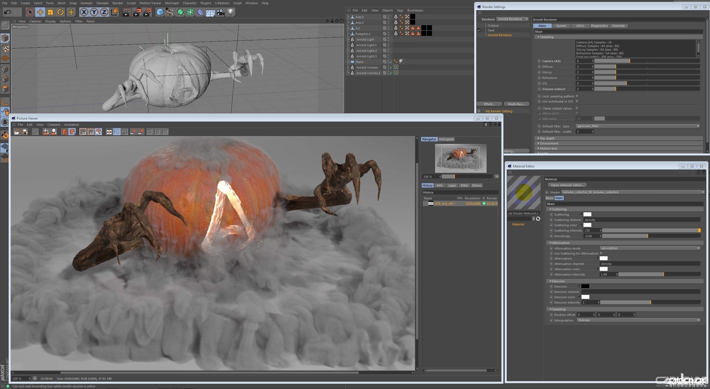Toggle Arnold Volume enabled checkmark
This screenshot has width=710, height=389.
coord(391,67)
